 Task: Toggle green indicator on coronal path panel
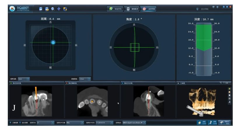click(x=11, y=83)
